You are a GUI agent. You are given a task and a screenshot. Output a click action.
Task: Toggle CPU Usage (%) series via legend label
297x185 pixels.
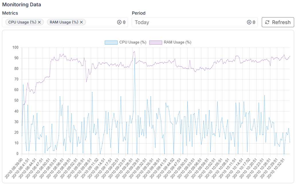tap(133, 42)
